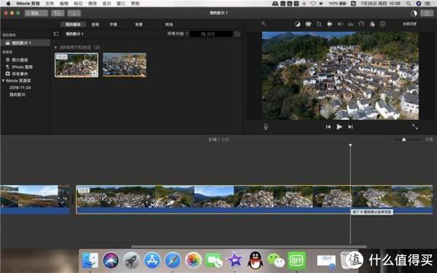Open the speed (speedometer) tool

pos(361,24)
